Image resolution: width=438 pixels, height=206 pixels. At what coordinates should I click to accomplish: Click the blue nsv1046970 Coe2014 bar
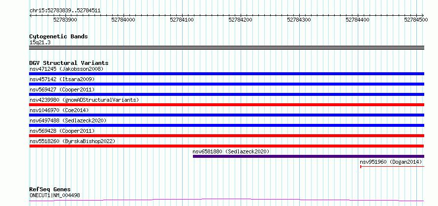[227, 115]
